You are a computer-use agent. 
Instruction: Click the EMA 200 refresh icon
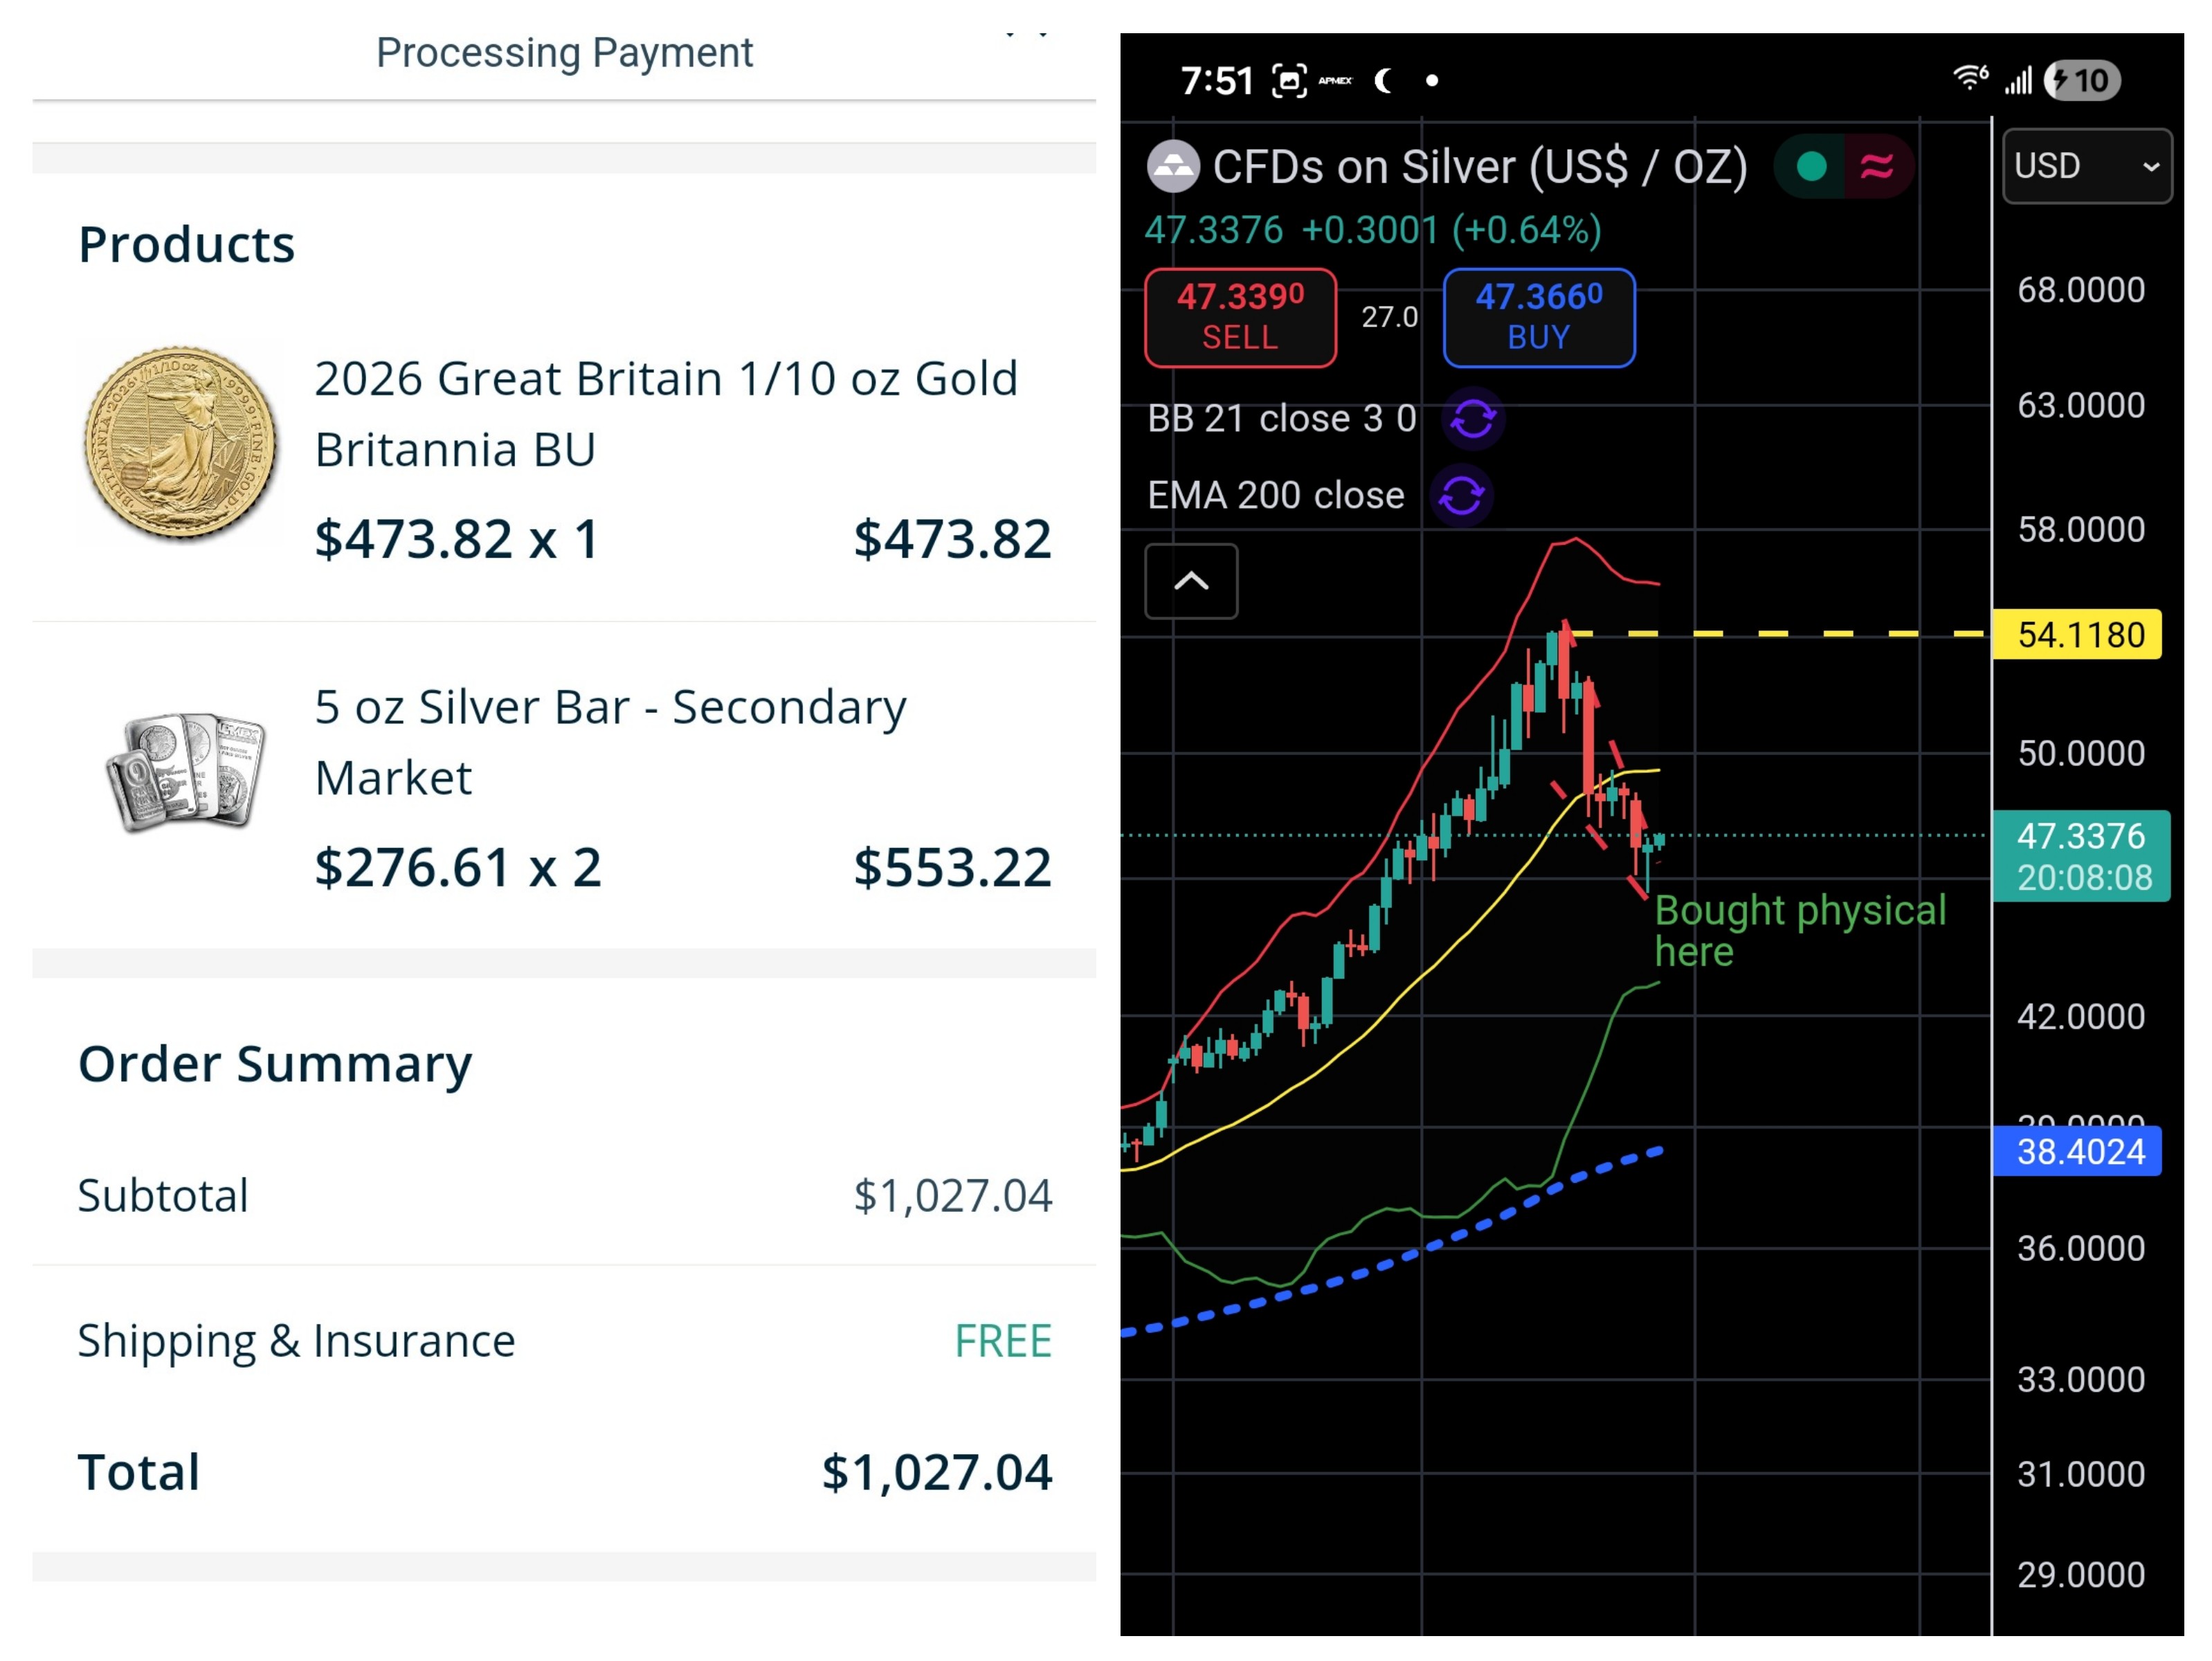(x=1462, y=496)
